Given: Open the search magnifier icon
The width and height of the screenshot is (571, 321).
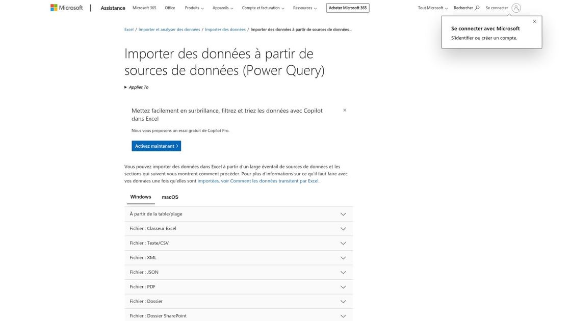Looking at the screenshot, I should tap(477, 8).
